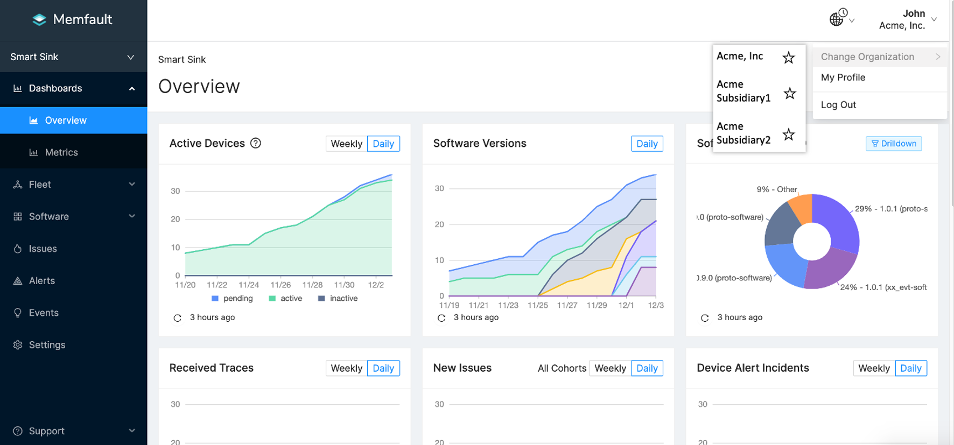
Task: Switch New Issues to Weekly
Action: click(x=610, y=368)
